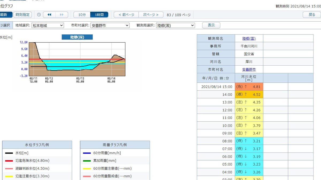Click the 4.81 water level cell
Screen dimensions: 321x180
point(249,87)
